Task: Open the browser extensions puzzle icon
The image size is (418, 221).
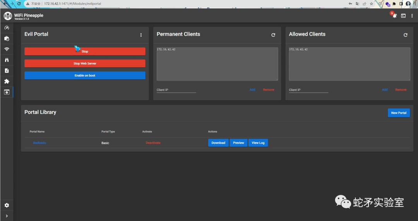Action: click(394, 4)
